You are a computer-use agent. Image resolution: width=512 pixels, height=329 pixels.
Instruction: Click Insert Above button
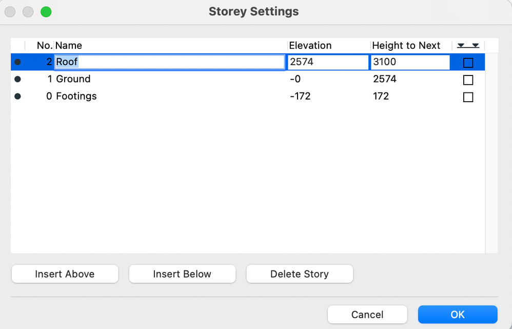coord(65,274)
